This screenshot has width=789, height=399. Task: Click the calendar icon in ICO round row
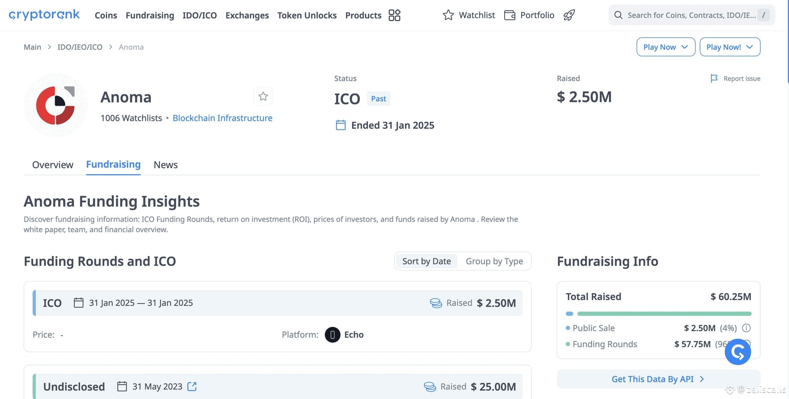pos(79,303)
